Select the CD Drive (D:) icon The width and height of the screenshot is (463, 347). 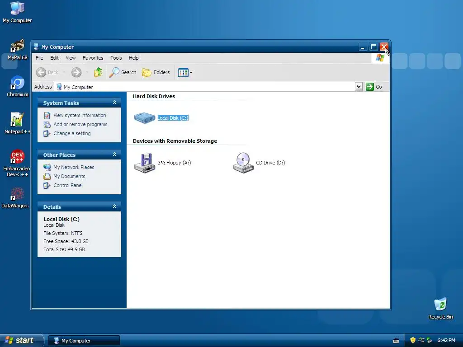[243, 163]
